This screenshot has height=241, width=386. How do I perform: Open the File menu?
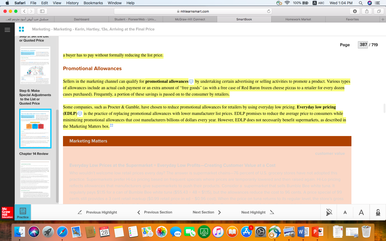click(x=33, y=3)
